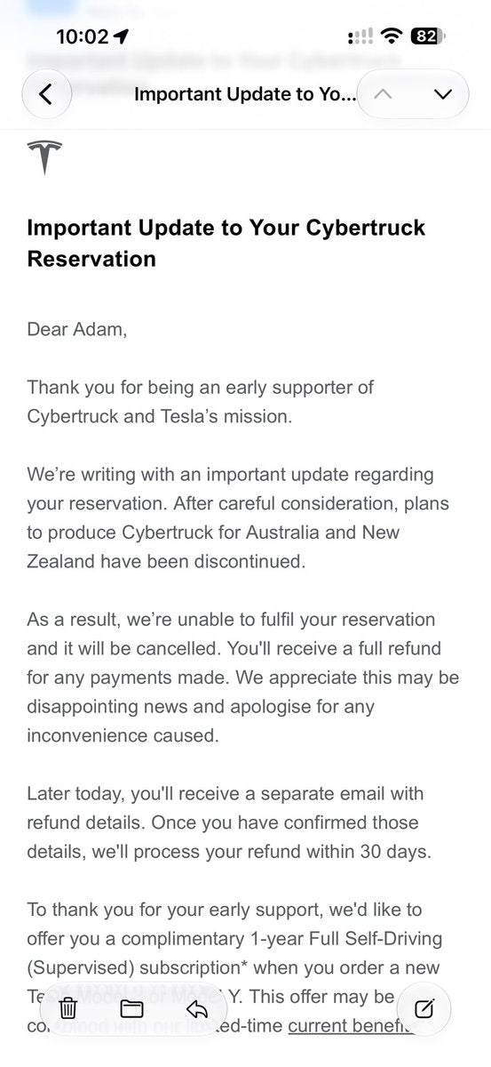Tap the 10:02 clock in status bar
Viewport: 491px width, 1067px height.
pos(82,36)
